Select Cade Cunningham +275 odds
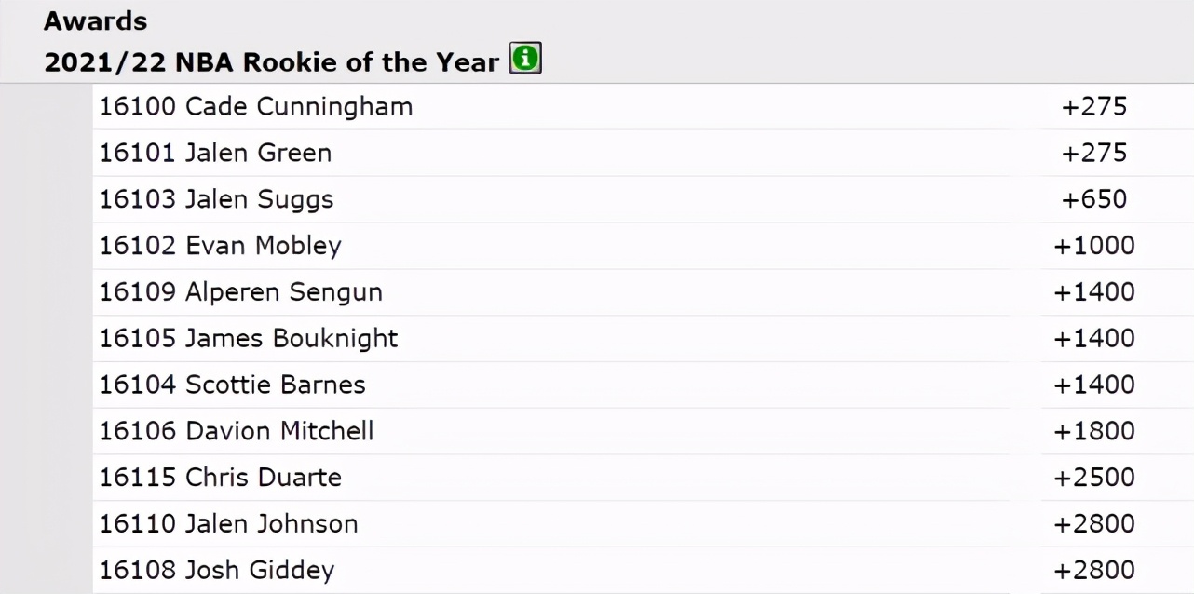This screenshot has height=594, width=1194. 1094,107
